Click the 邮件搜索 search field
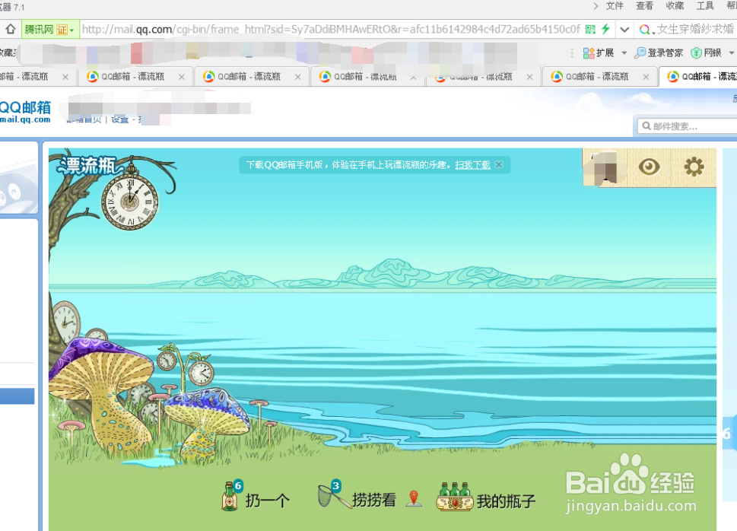This screenshot has height=531, width=737. [688, 126]
